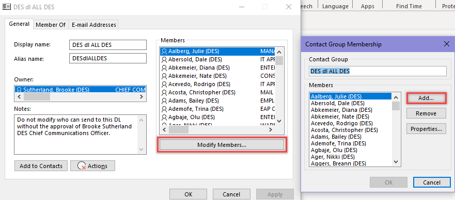Open the E-mail Addresses tab
Image resolution: width=455 pixels, height=200 pixels.
point(93,25)
